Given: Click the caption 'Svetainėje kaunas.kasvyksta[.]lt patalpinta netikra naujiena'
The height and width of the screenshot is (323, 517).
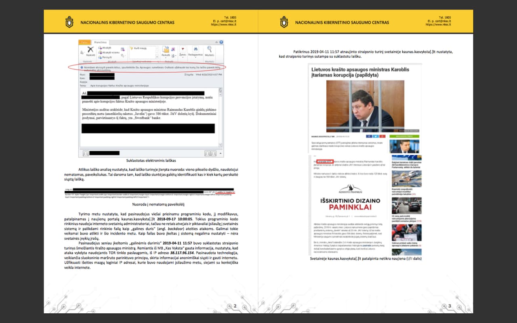Looking at the screenshot, I should click(x=366, y=258).
